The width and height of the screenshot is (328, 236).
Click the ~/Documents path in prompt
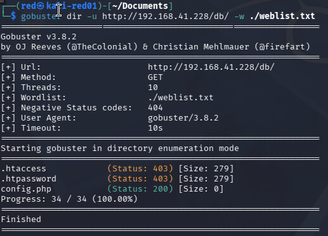point(140,6)
